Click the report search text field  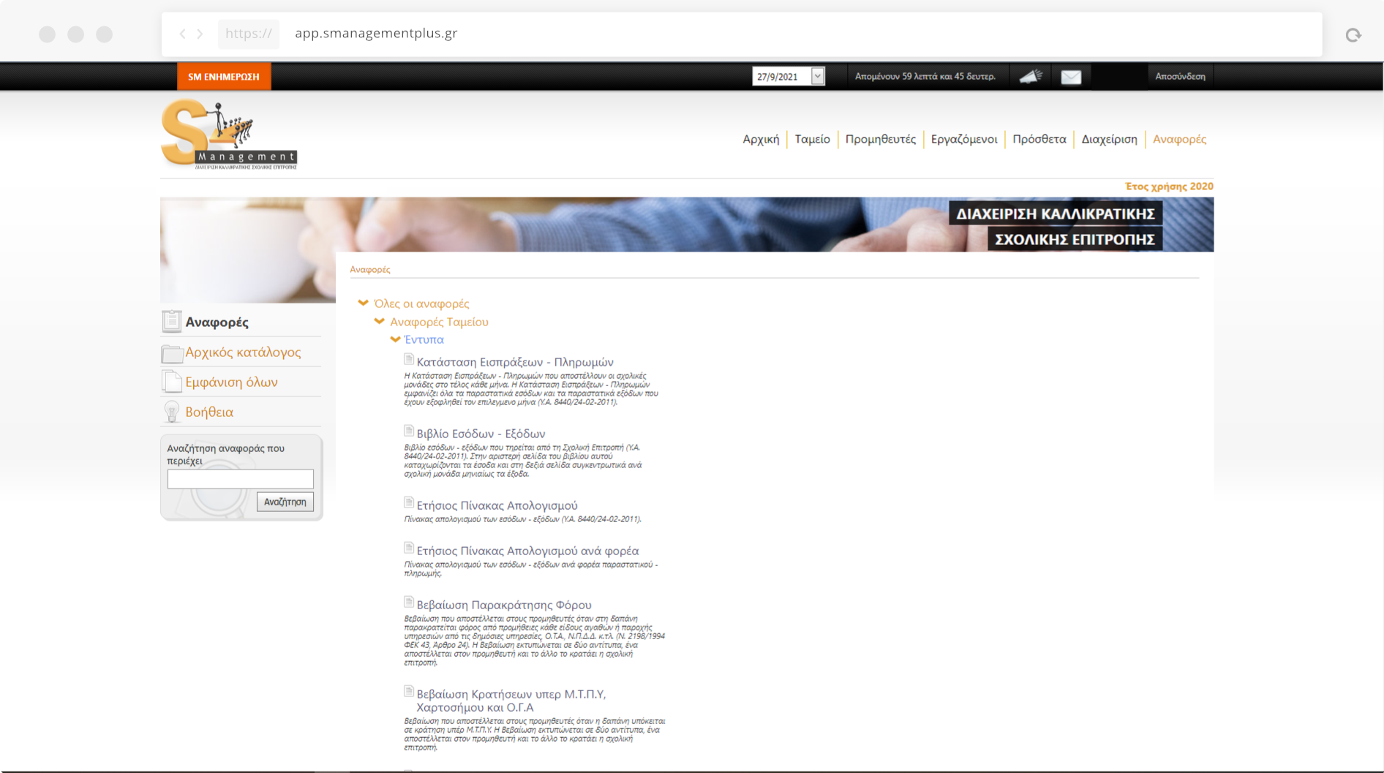point(241,479)
